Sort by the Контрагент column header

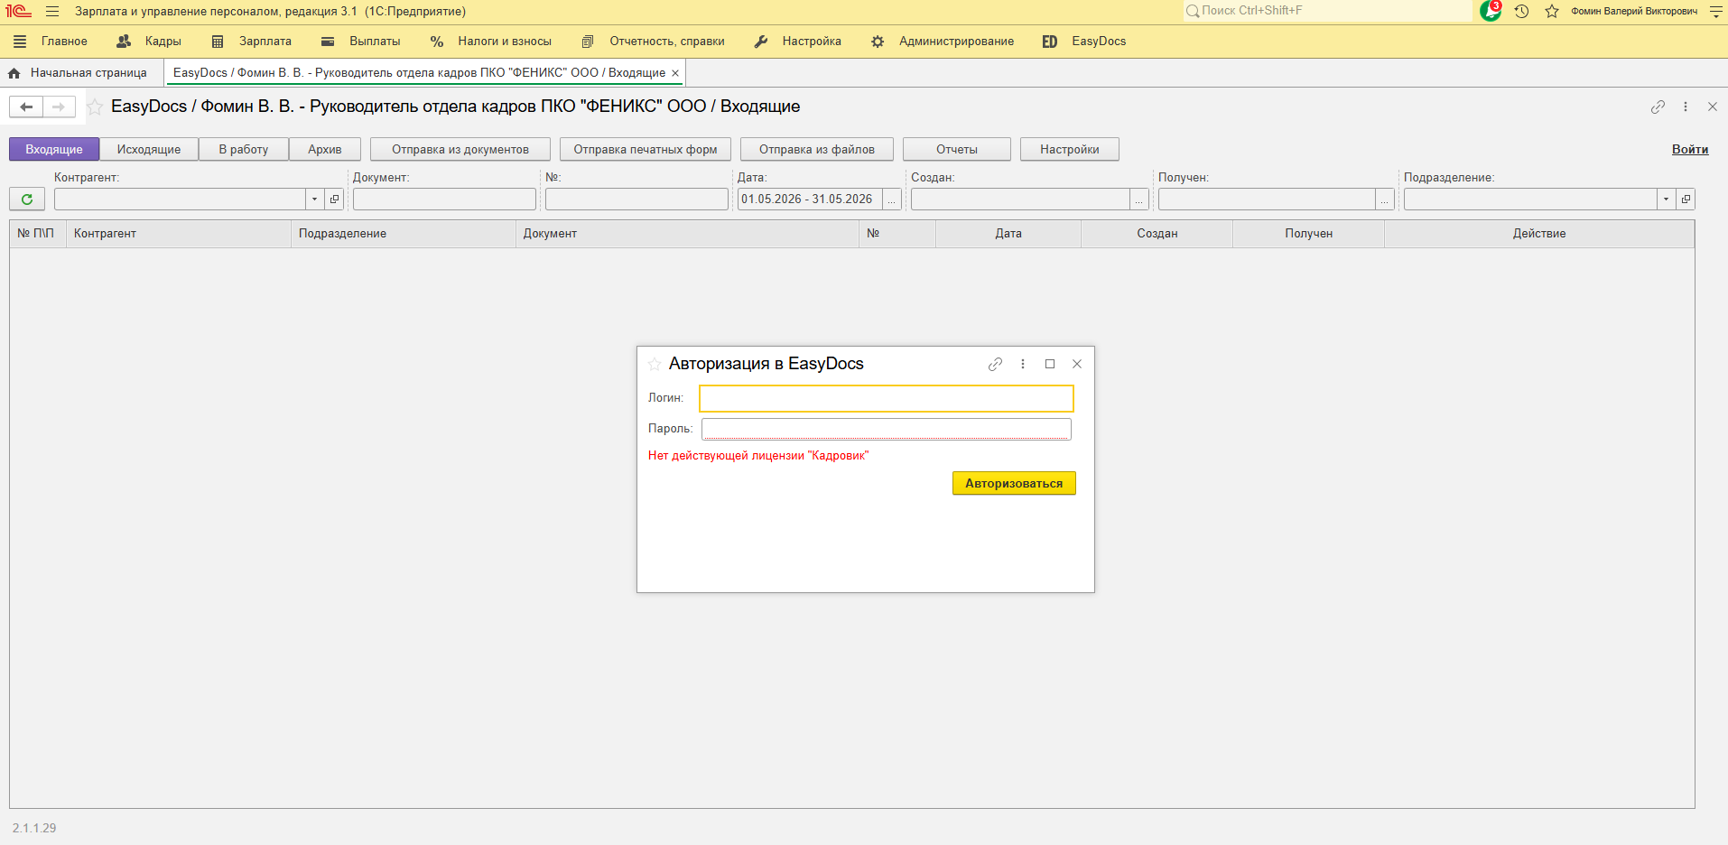pyautogui.click(x=179, y=234)
